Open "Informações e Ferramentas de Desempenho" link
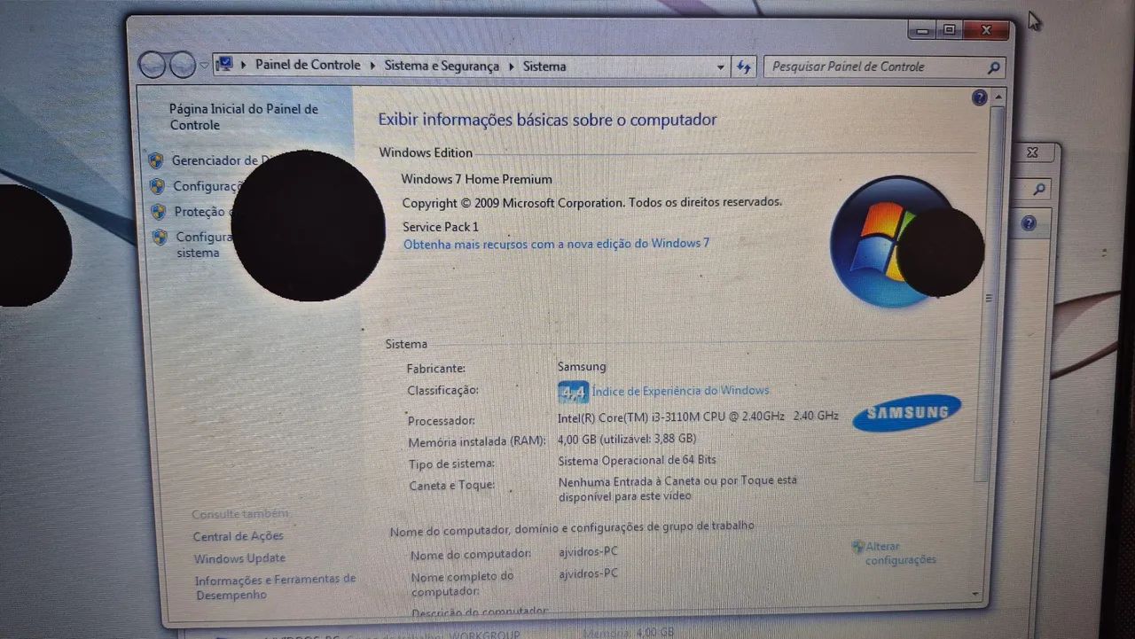The height and width of the screenshot is (639, 1135). point(276,587)
